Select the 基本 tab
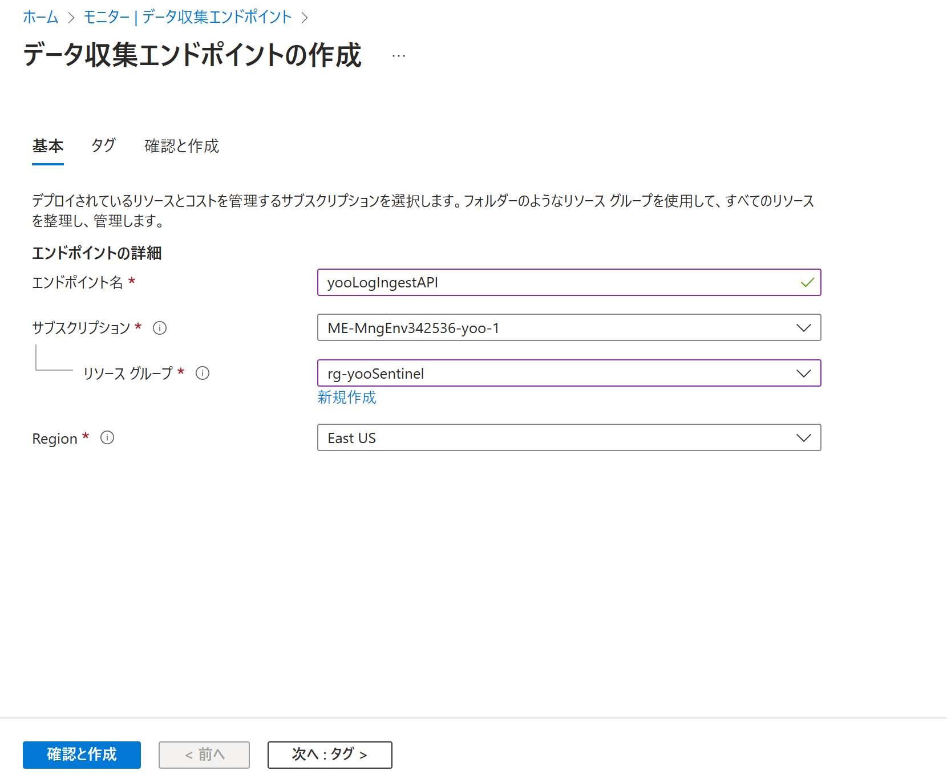Viewport: 947px width, 775px height. 48,146
